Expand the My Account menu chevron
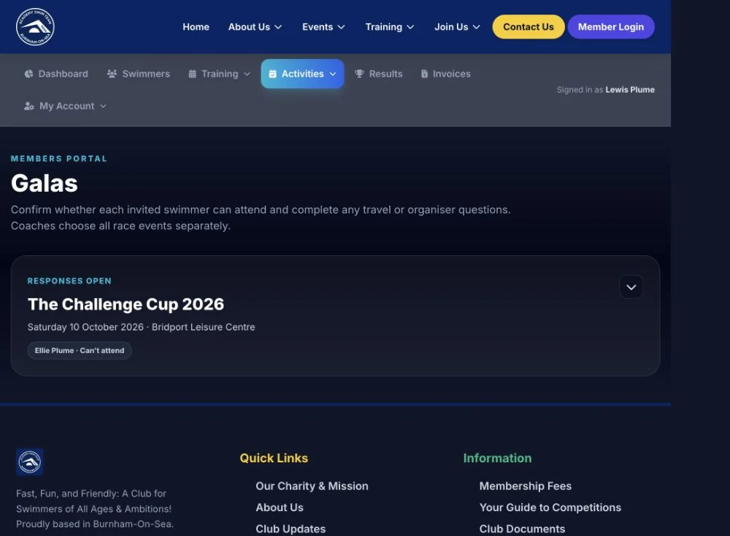730x536 pixels. click(x=103, y=106)
